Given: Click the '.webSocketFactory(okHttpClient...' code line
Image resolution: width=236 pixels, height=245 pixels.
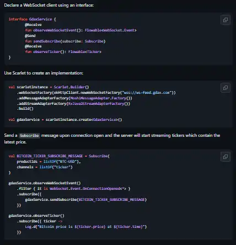Looking at the screenshot, I should point(96,93).
